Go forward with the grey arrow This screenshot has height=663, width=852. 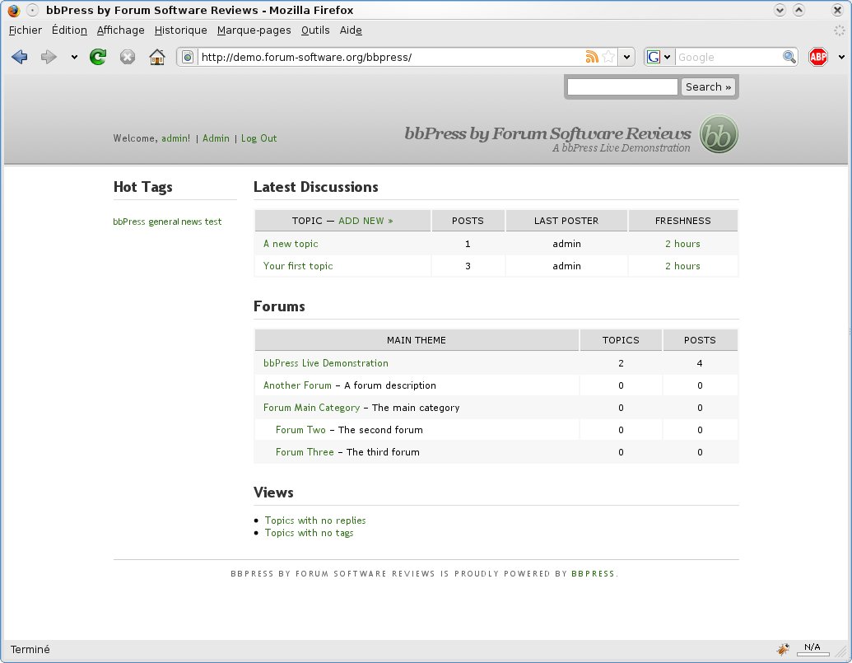(49, 57)
